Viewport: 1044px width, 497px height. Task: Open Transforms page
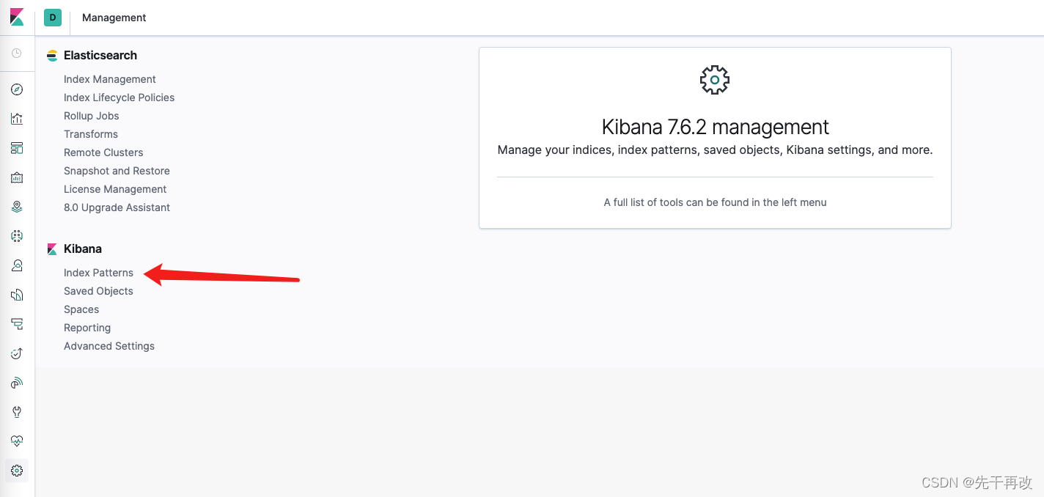point(91,134)
